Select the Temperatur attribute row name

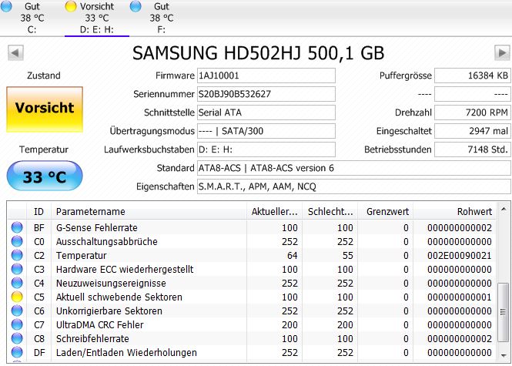(x=82, y=255)
